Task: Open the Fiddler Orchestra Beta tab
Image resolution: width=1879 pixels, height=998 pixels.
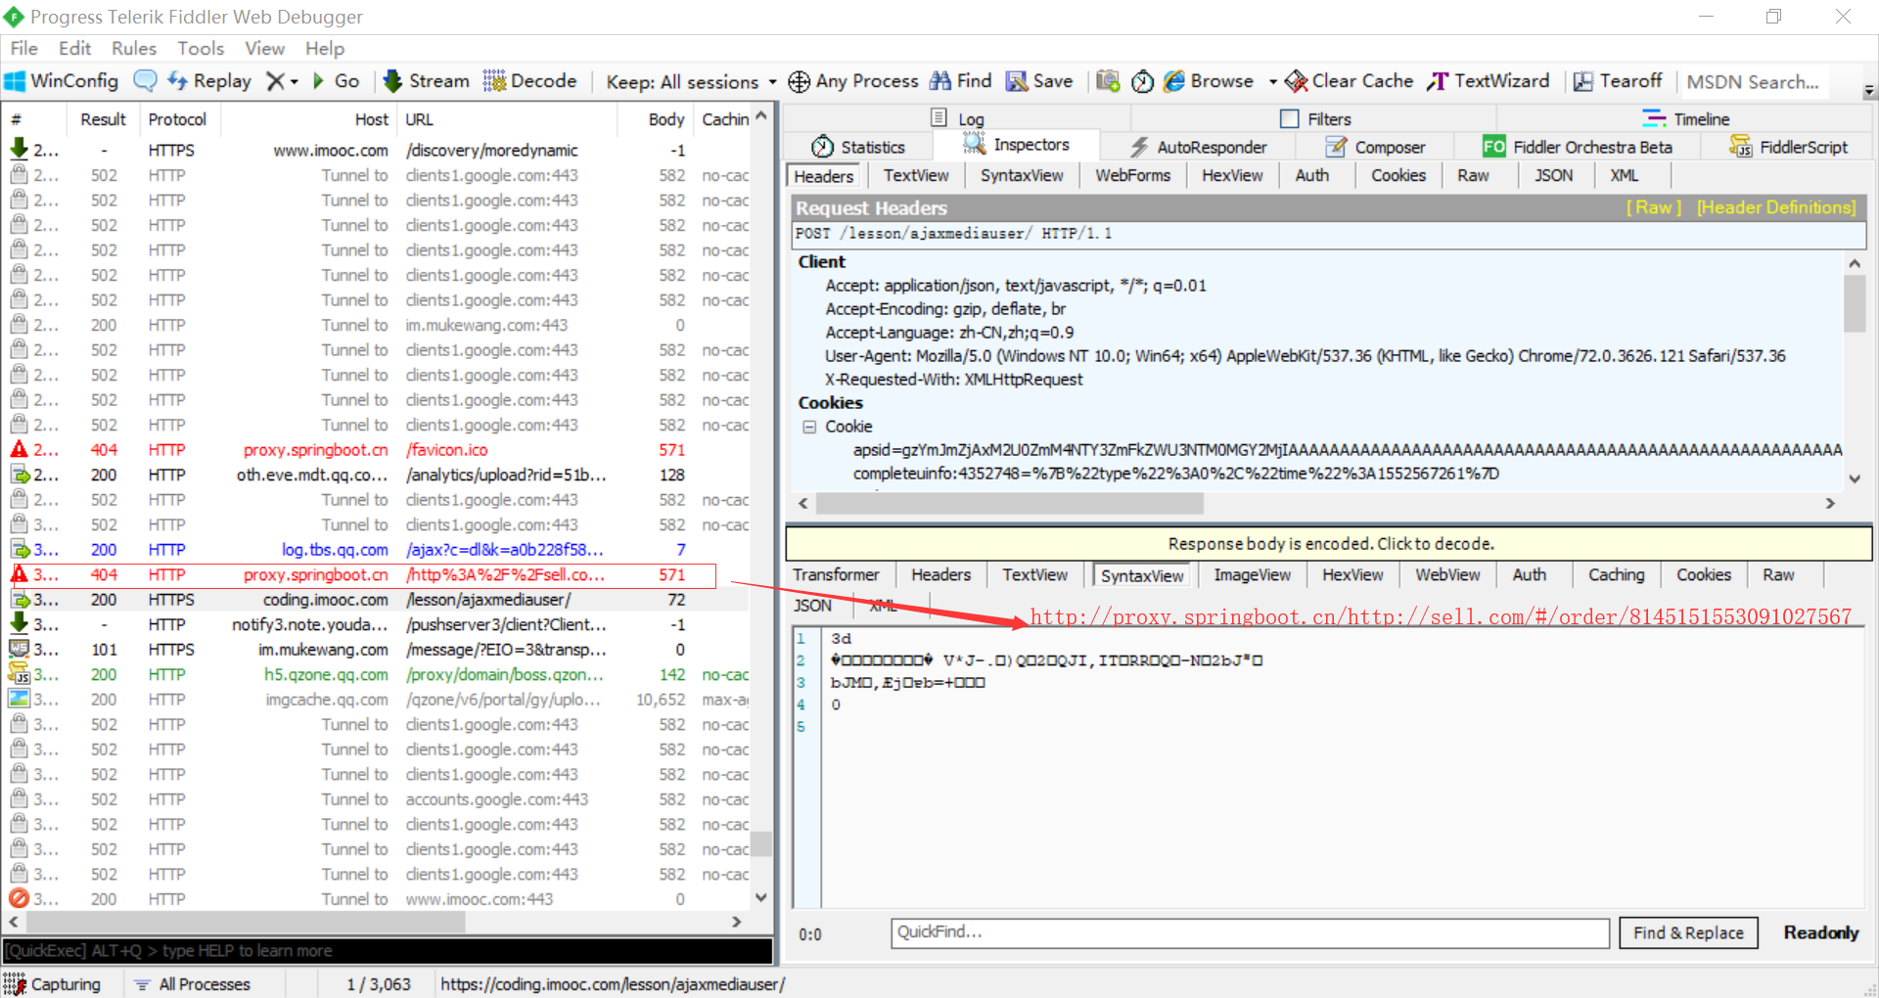Action: click(1578, 147)
